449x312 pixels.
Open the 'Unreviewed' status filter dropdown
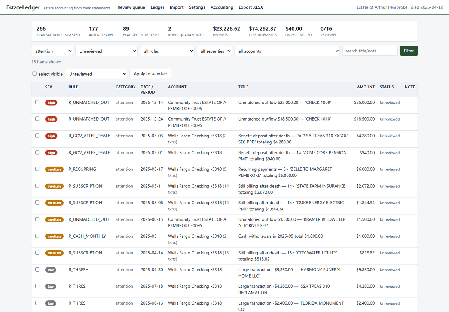[x=107, y=51]
